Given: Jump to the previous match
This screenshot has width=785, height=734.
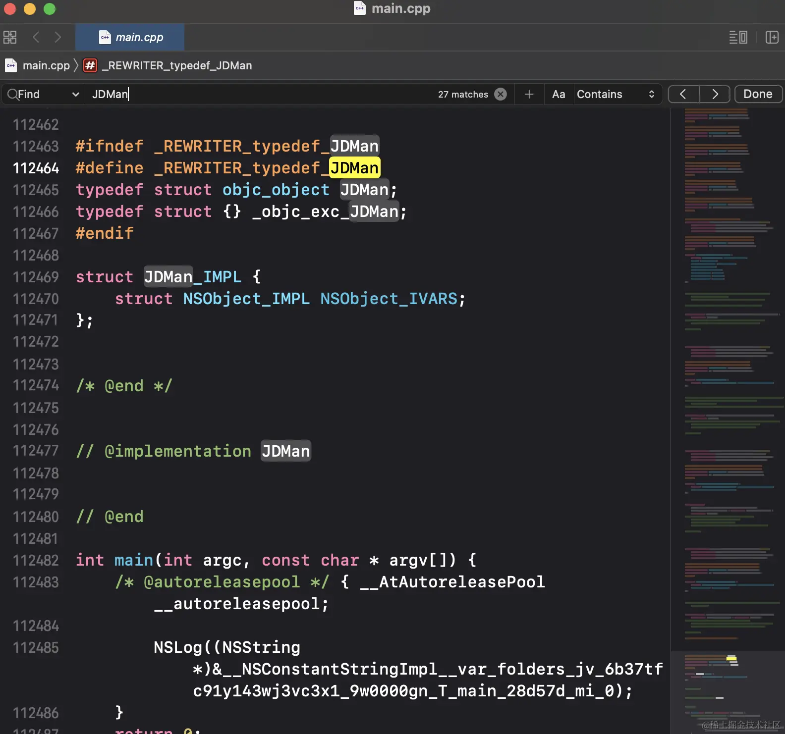Looking at the screenshot, I should (683, 94).
